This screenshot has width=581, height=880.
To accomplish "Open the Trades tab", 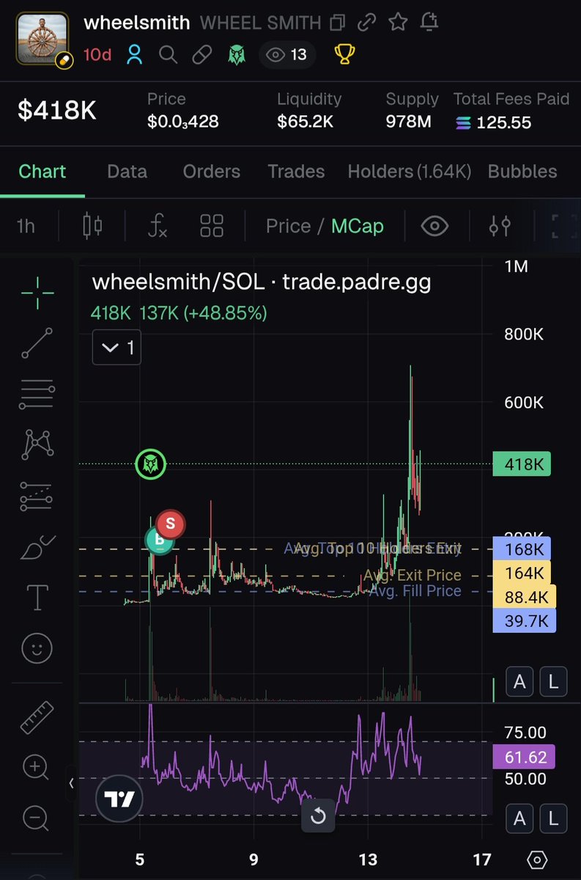I will (x=296, y=172).
